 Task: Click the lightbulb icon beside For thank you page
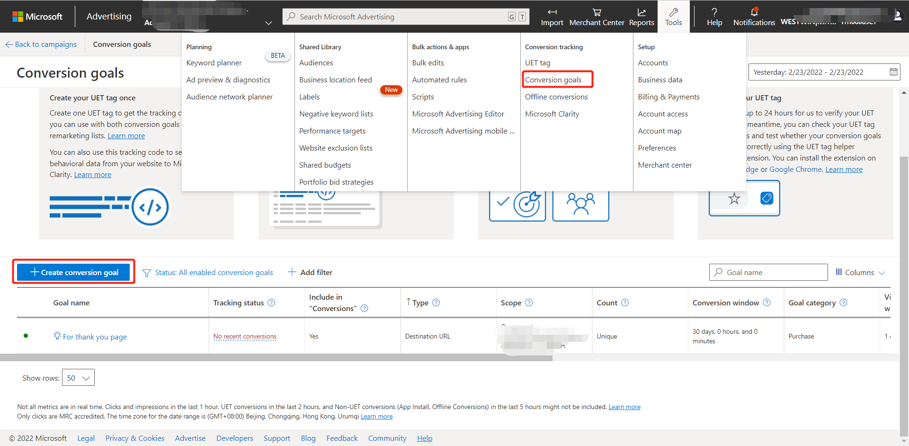pyautogui.click(x=57, y=336)
